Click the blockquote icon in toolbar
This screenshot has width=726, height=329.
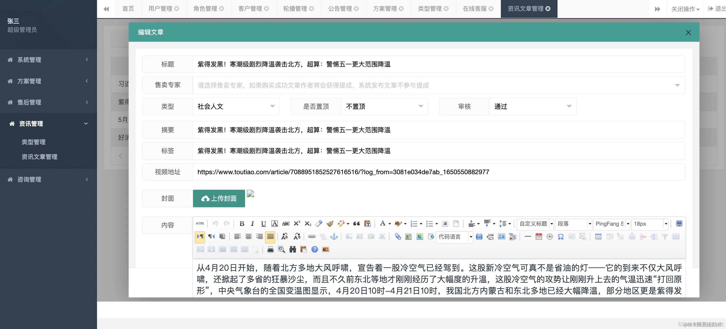point(356,224)
